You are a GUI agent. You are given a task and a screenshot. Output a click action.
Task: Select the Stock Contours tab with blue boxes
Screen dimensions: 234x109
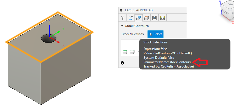(139, 18)
